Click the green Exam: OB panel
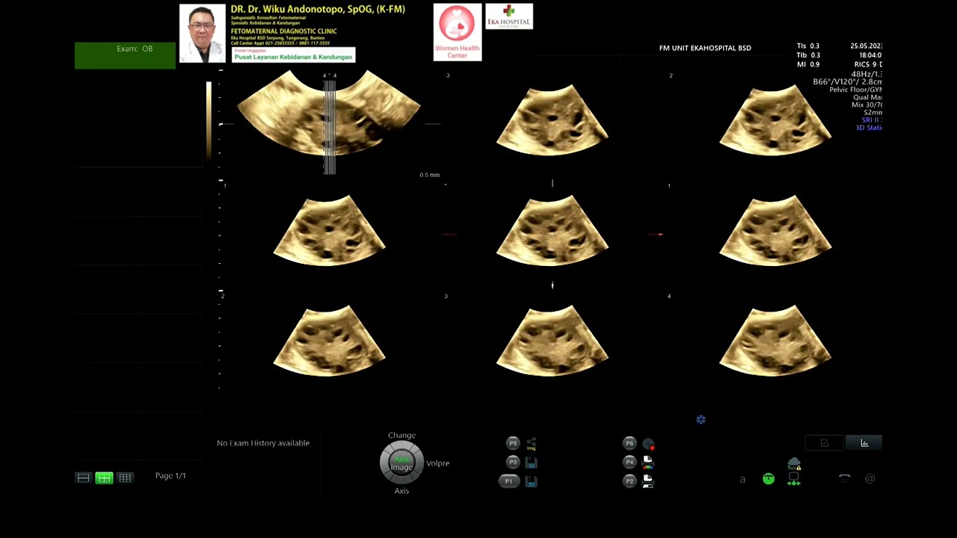Screen dimensions: 957x538 tap(125, 56)
